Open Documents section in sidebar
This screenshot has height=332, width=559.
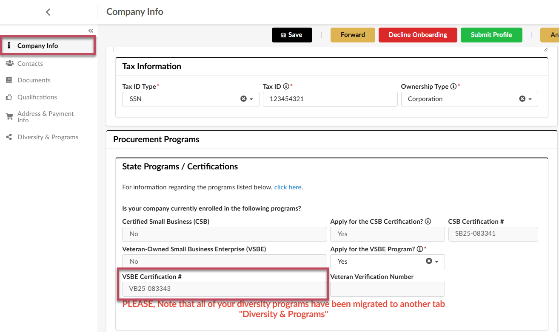pos(34,80)
